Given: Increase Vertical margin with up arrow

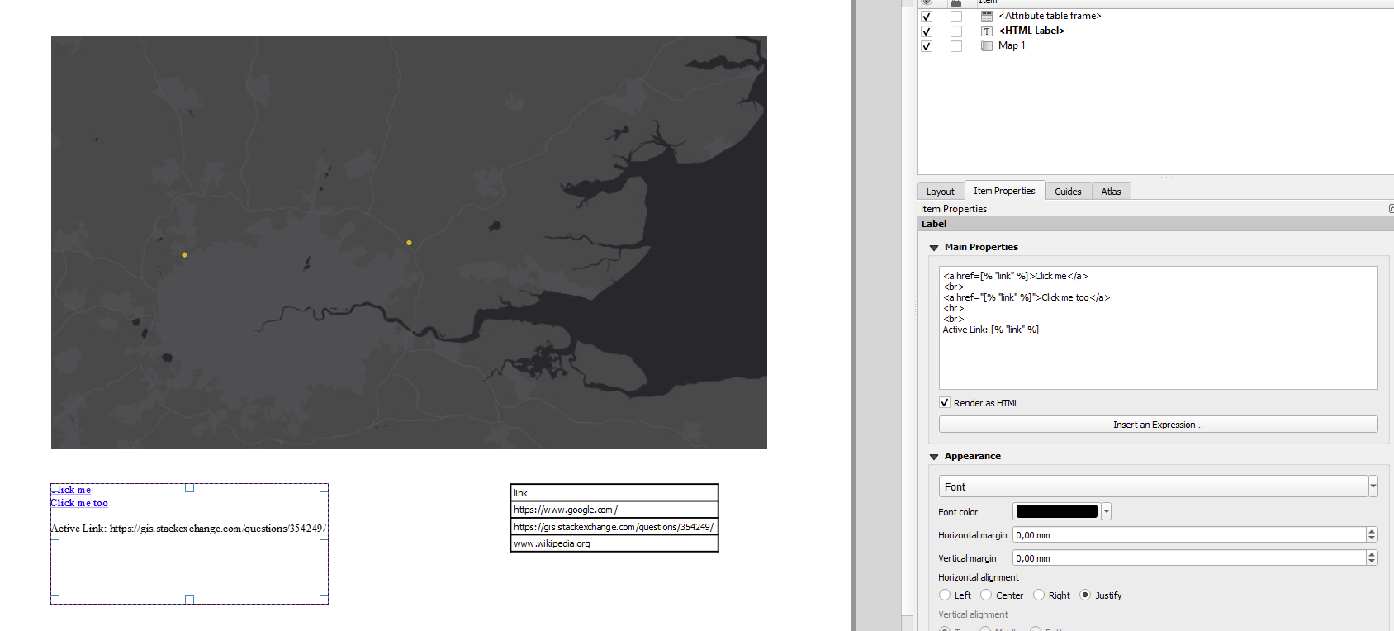Looking at the screenshot, I should (1372, 554).
